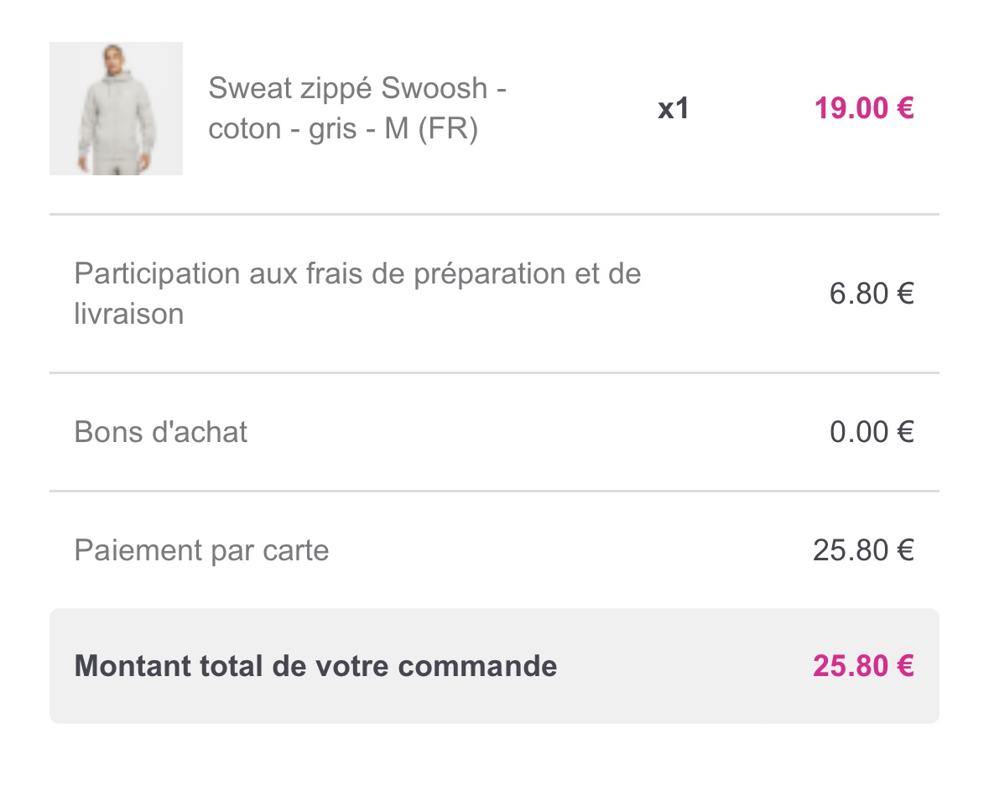Screen dimensions: 989x791
Task: Click the Sweat zippé Swoosh product title
Action: coord(357,108)
